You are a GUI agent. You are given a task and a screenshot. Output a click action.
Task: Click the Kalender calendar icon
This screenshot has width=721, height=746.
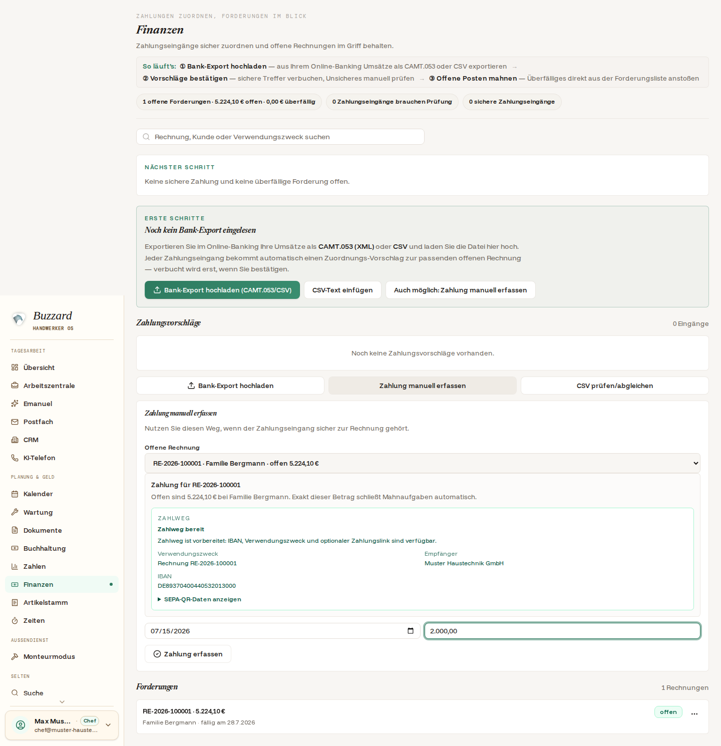pos(15,494)
